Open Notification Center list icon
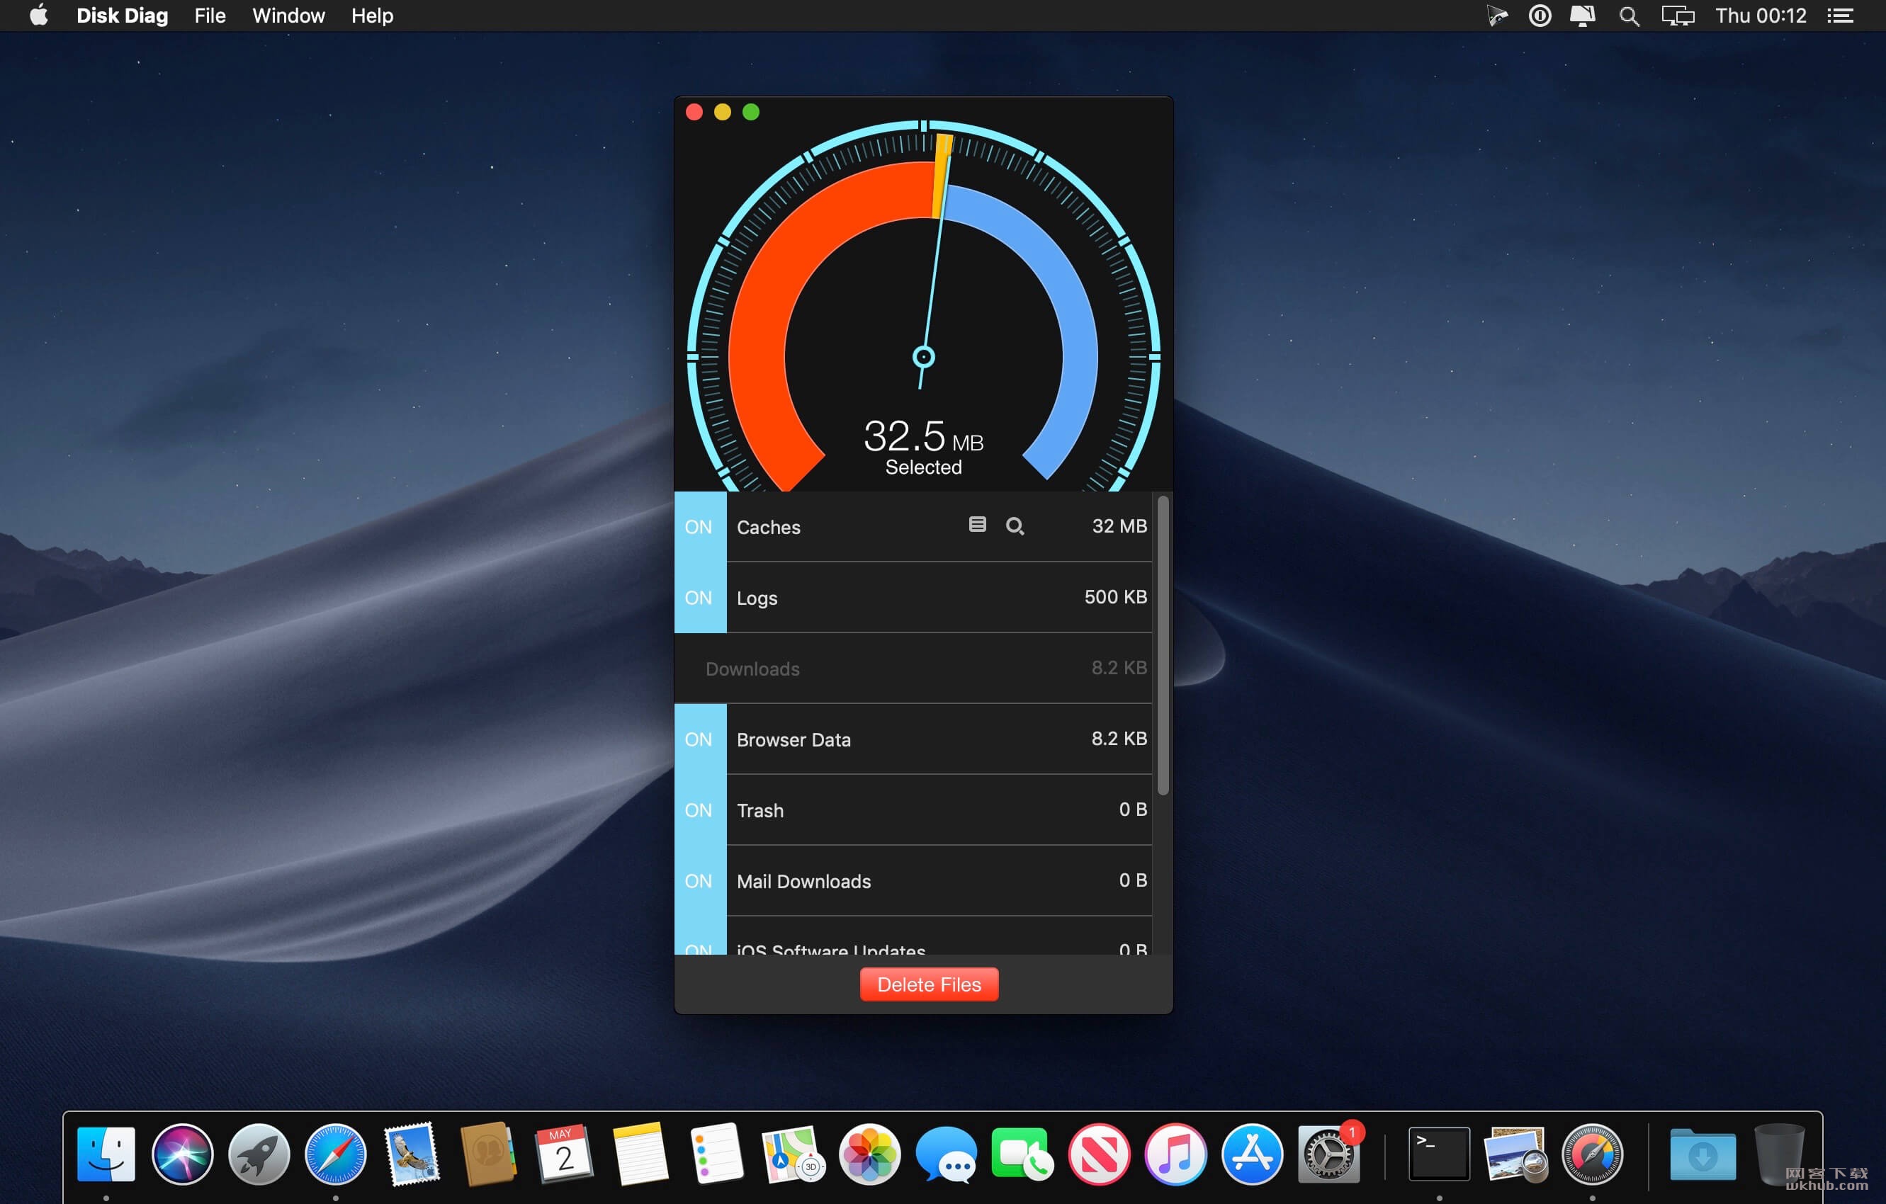 point(1841,16)
